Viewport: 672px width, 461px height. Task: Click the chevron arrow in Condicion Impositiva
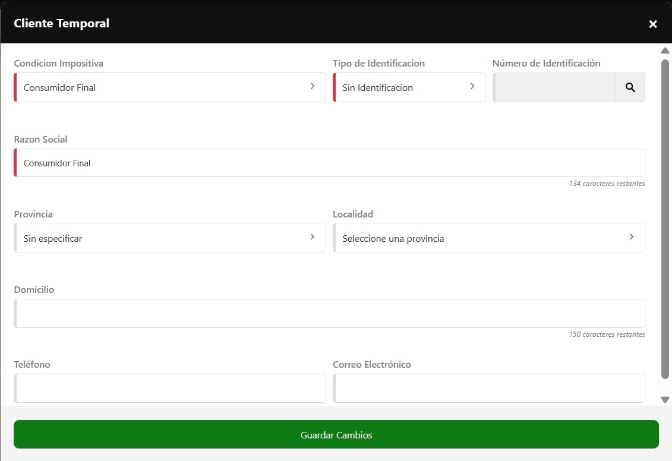[313, 87]
